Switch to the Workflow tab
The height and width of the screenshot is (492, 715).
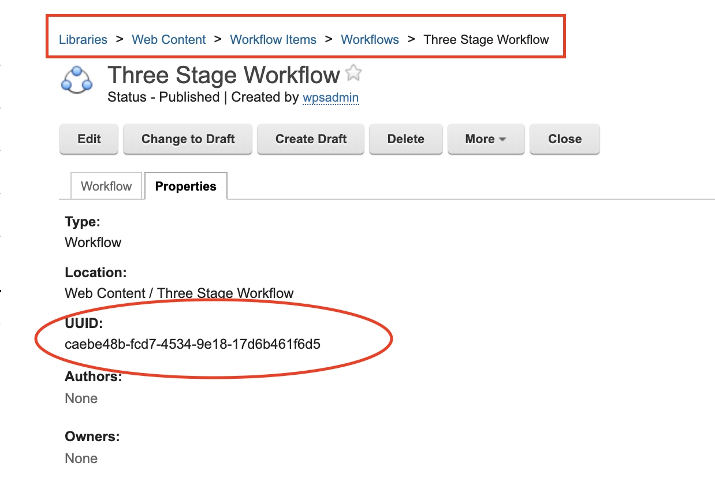coord(106,187)
